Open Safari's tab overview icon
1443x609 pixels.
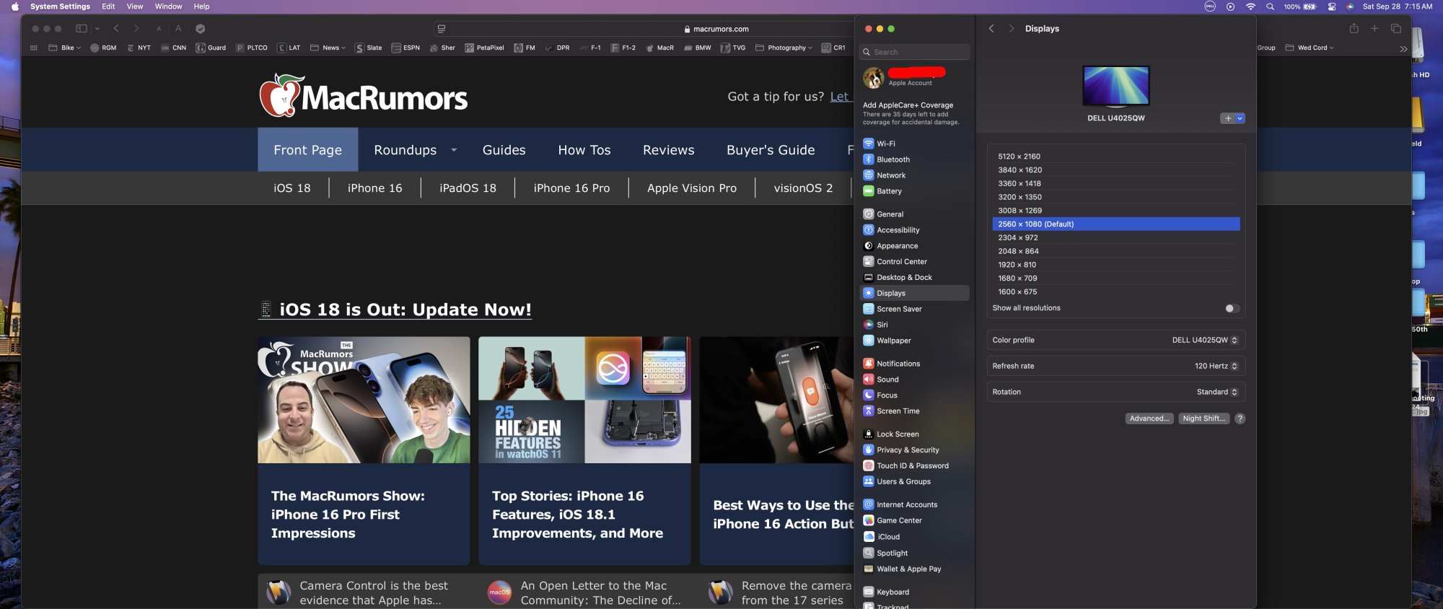tap(1395, 28)
